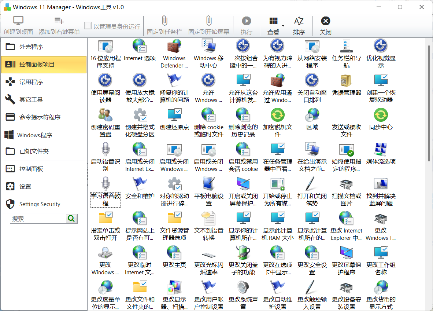Click the 关闭 toolbar button
433x311 pixels.
point(325,25)
